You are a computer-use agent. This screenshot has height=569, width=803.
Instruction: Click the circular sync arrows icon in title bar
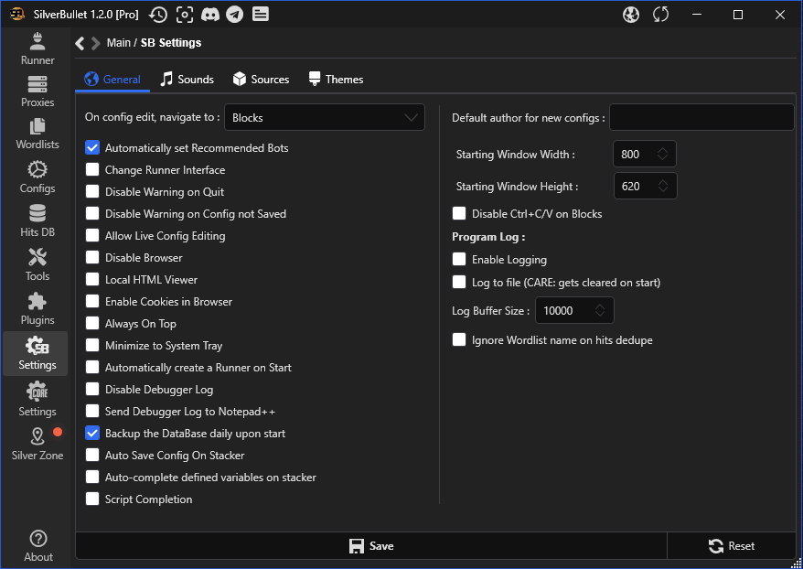(x=660, y=15)
